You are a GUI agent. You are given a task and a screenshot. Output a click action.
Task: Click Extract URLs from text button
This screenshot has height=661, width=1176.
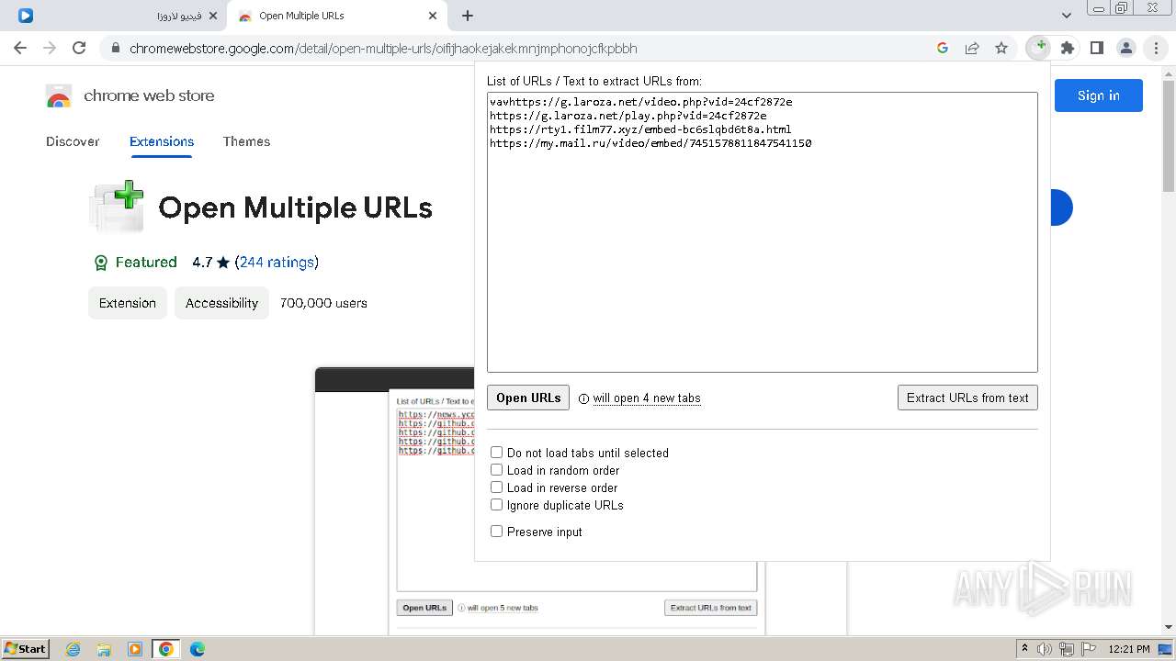pos(967,398)
